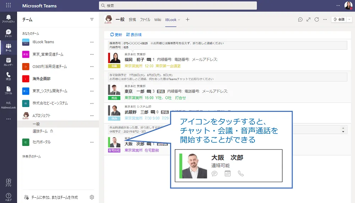Open more options for 社内ポータル
This screenshot has width=355, height=203.
pos(92,142)
